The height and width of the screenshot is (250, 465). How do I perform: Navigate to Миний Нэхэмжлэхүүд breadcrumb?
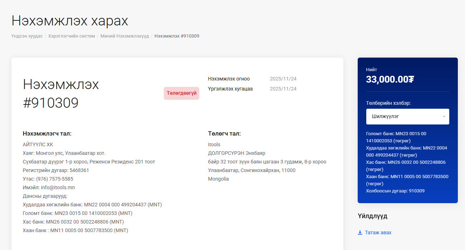click(x=124, y=36)
